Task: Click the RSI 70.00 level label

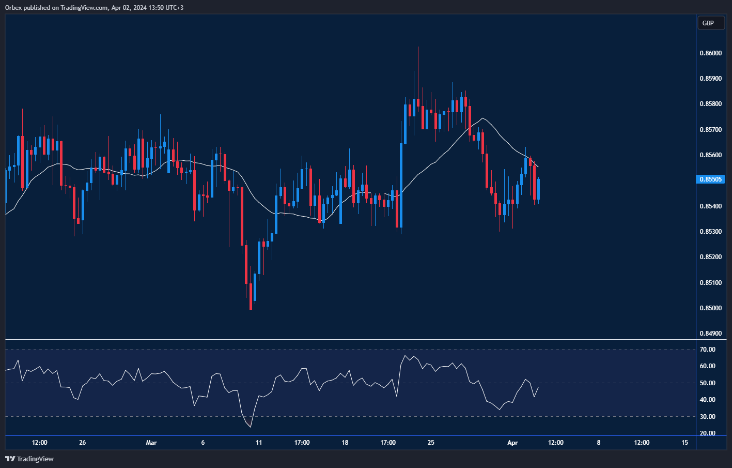Action: [707, 350]
